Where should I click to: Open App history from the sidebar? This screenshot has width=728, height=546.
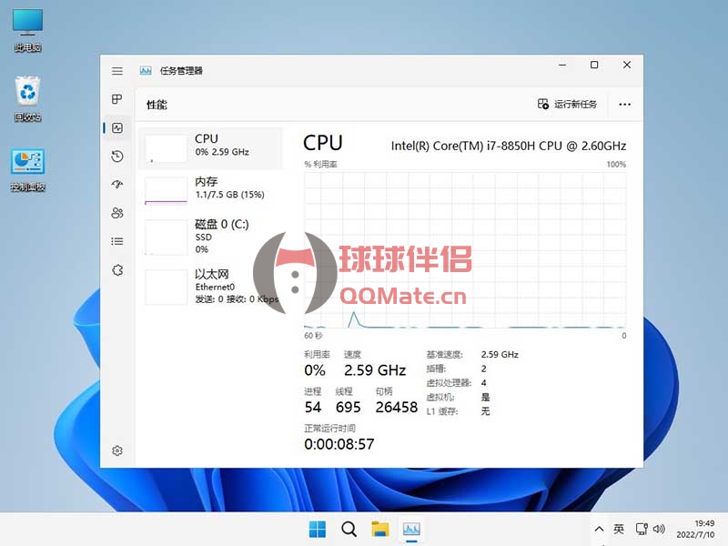117,157
